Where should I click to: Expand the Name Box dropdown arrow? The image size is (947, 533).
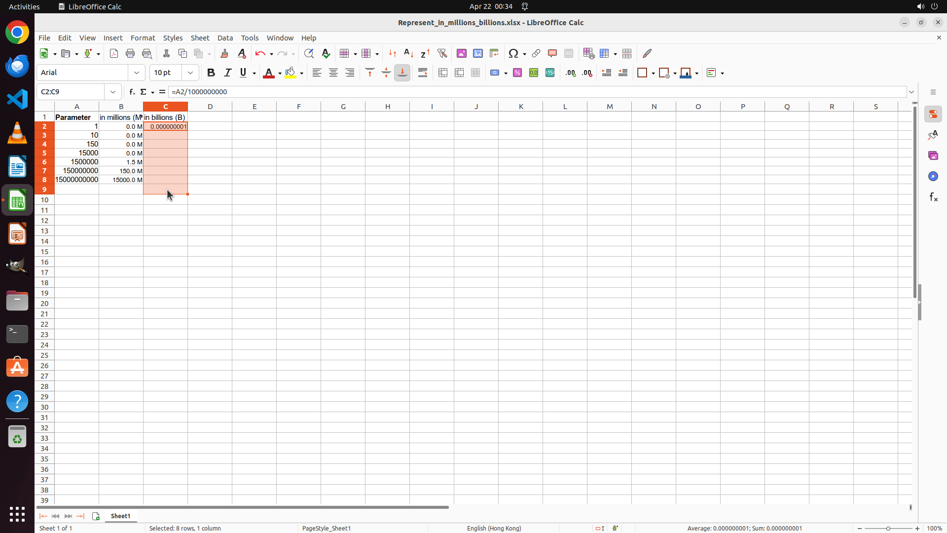[x=113, y=92]
